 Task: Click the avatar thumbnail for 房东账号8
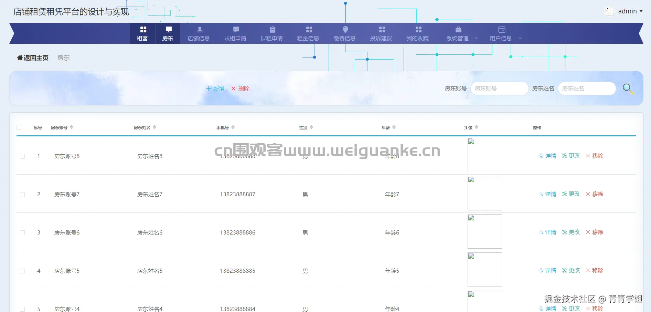coord(484,155)
